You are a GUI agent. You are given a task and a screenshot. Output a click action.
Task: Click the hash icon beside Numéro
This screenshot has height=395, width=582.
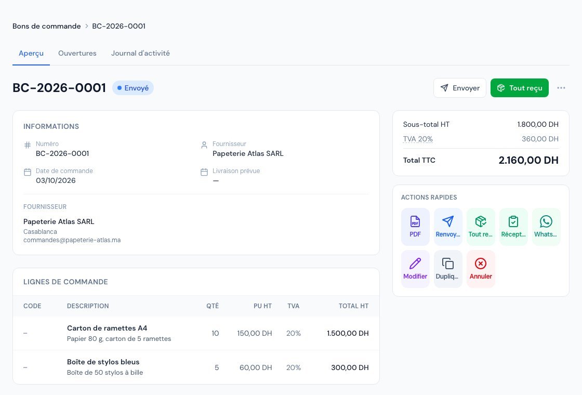click(28, 145)
